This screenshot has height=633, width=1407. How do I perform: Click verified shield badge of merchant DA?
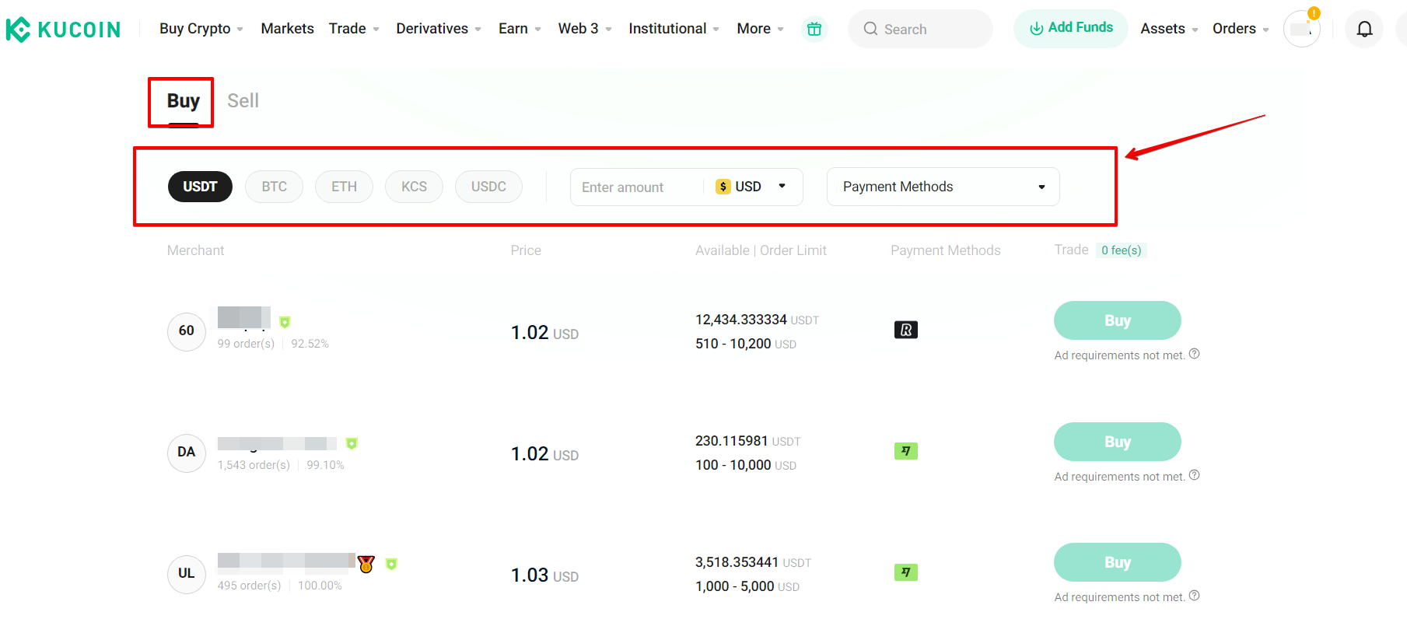click(352, 443)
